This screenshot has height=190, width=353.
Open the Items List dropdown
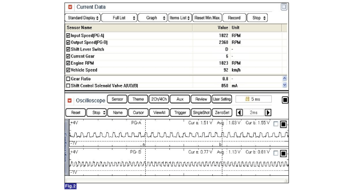coord(180,18)
